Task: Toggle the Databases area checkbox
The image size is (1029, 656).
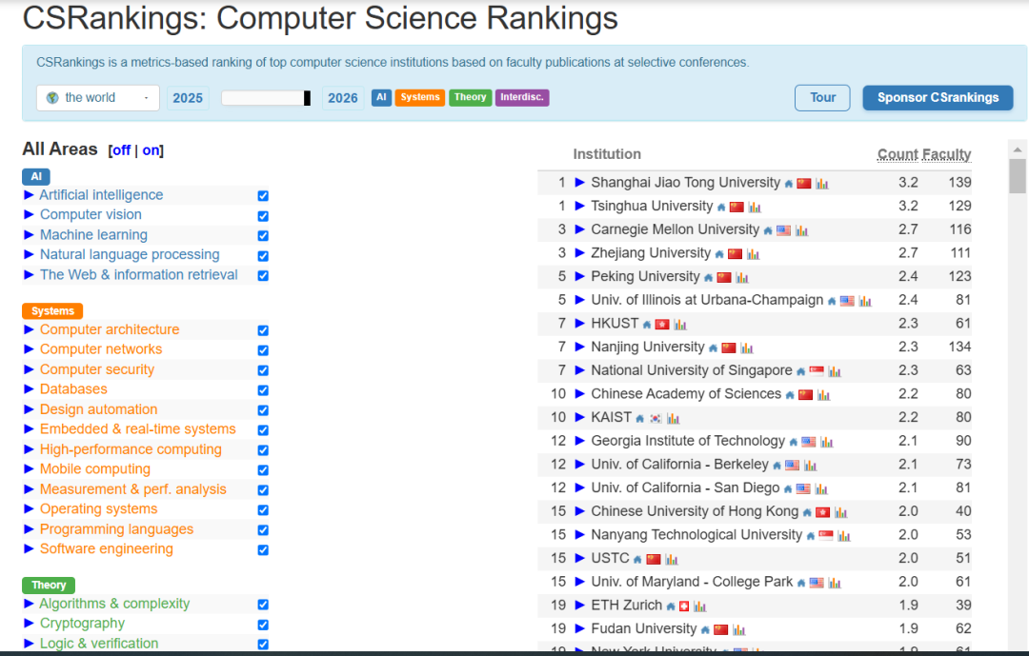Action: [263, 390]
